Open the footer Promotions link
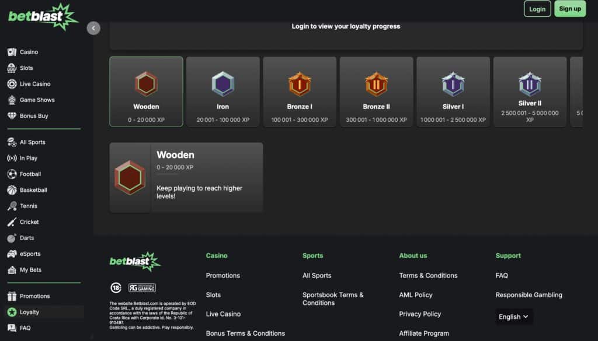The image size is (598, 341). pyautogui.click(x=223, y=276)
